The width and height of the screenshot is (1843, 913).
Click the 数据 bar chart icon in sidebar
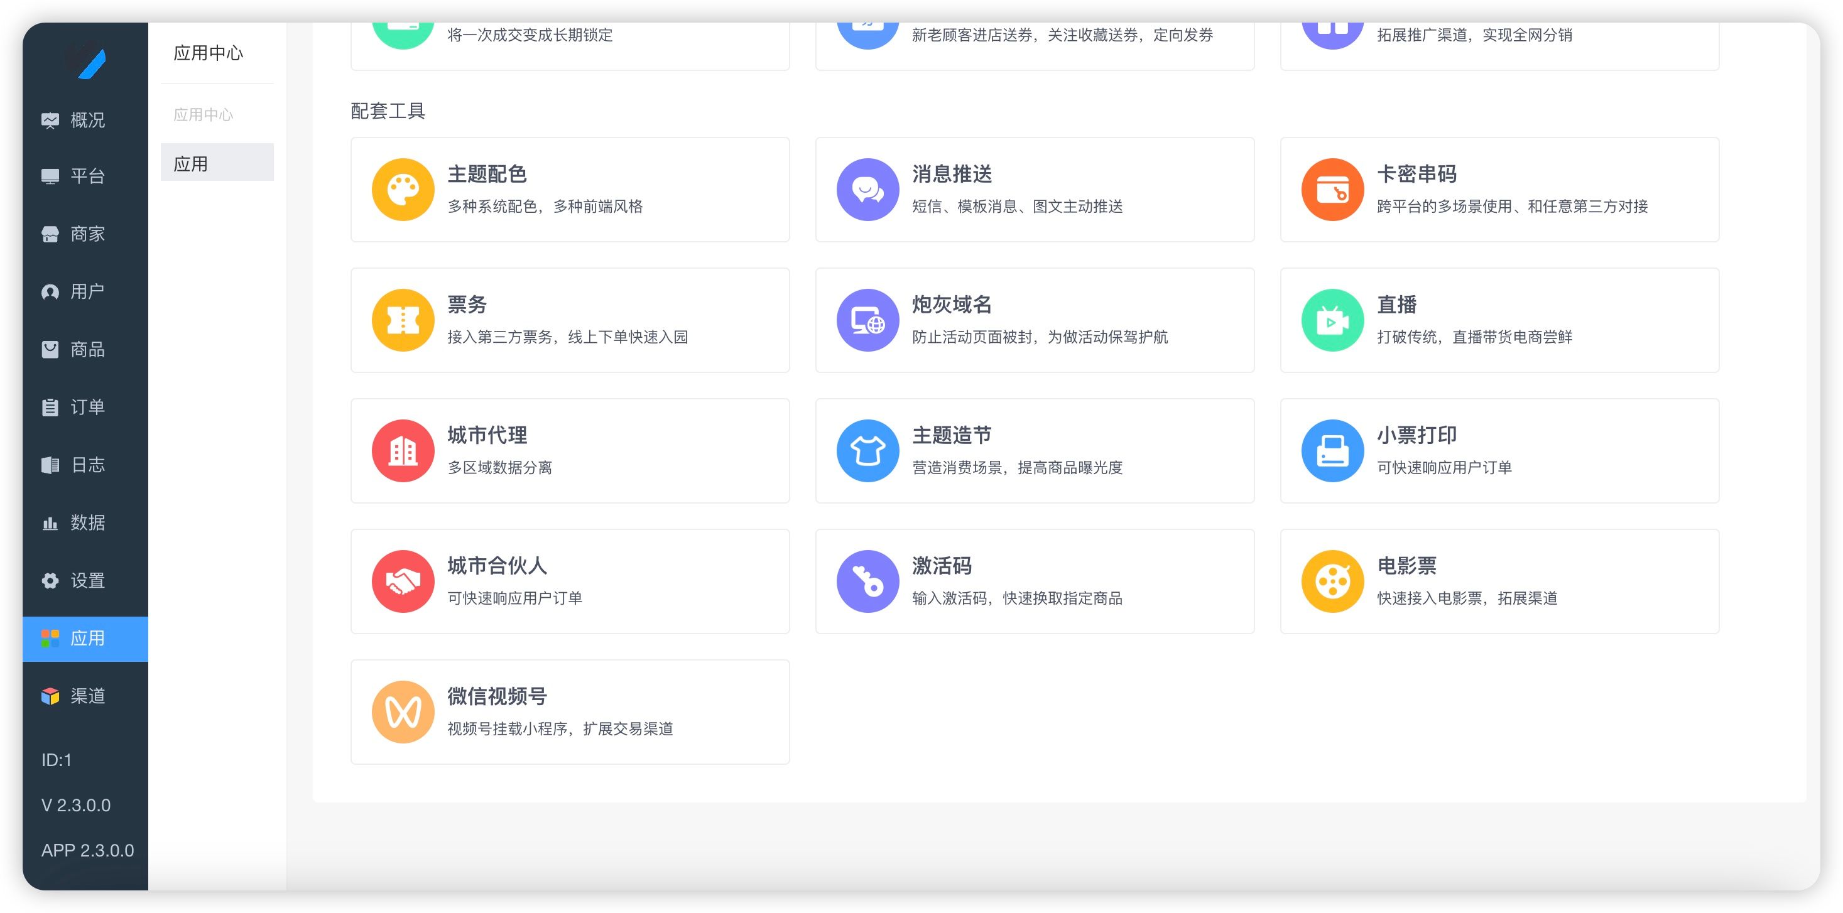click(50, 523)
